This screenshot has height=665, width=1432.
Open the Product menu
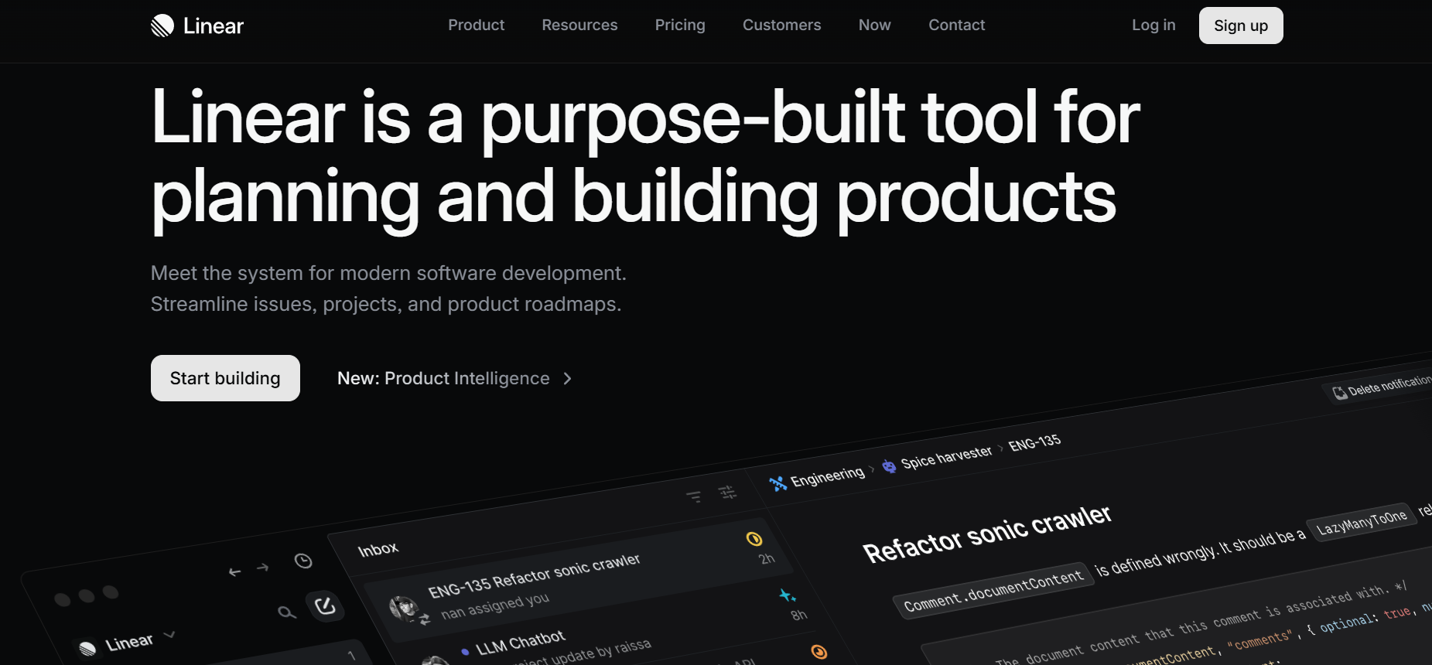click(x=476, y=25)
